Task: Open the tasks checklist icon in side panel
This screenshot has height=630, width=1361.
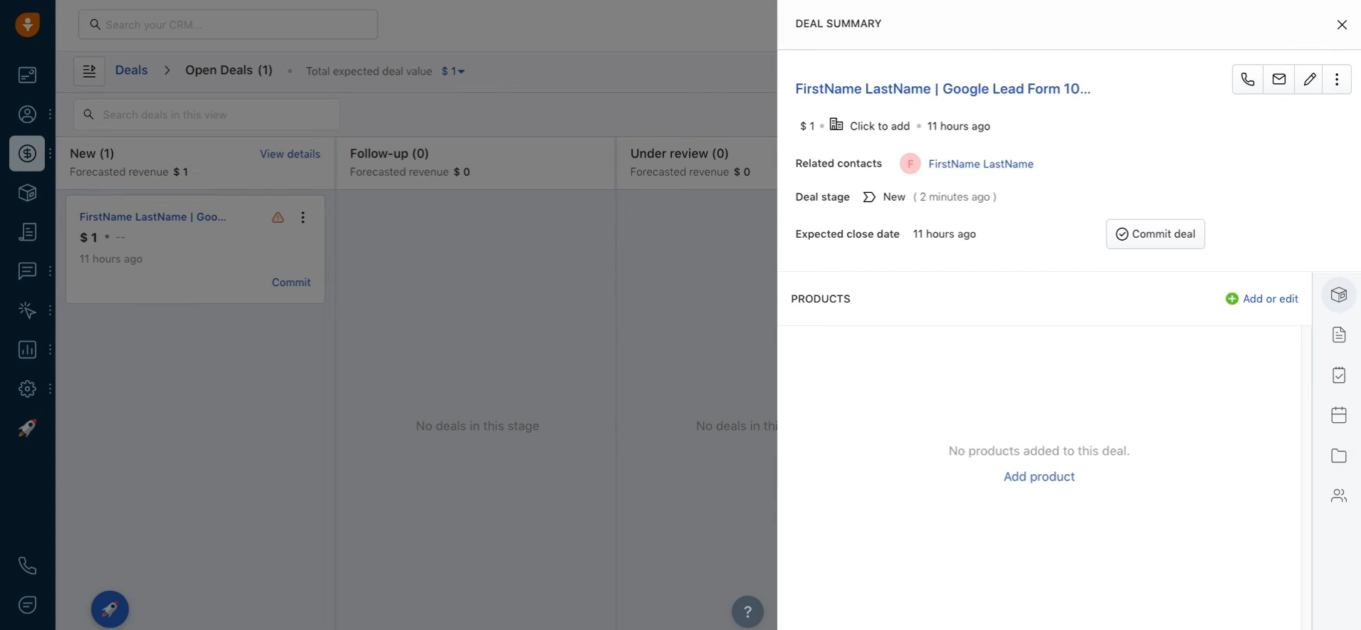Action: pyautogui.click(x=1338, y=375)
